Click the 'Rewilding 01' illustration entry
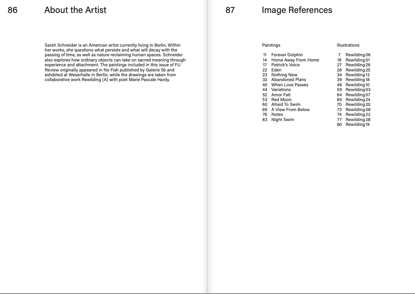 [x=358, y=60]
